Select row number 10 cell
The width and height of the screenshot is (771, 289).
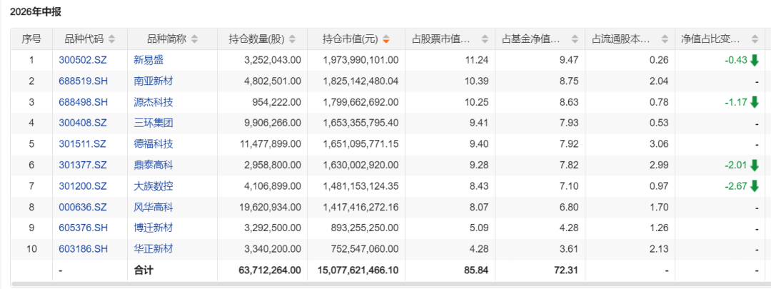(x=31, y=249)
